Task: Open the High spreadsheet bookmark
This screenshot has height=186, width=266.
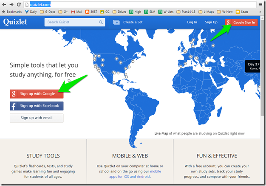Action: [135, 12]
